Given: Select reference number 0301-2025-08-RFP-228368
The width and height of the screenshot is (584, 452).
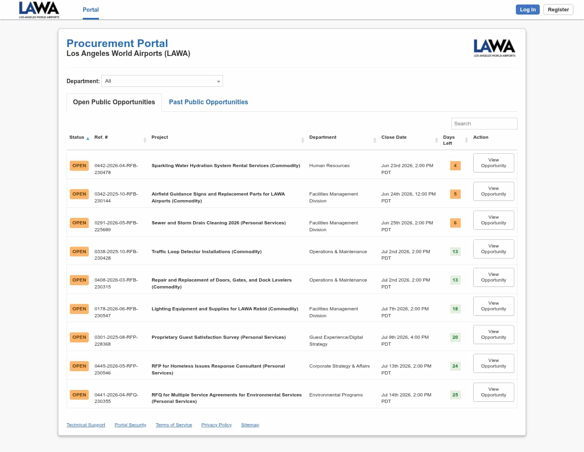Looking at the screenshot, I should tap(116, 340).
